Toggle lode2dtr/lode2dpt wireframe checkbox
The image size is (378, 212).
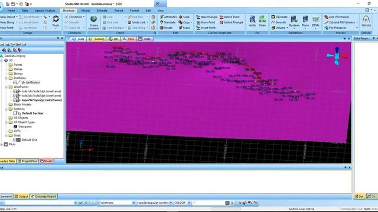point(15,95)
